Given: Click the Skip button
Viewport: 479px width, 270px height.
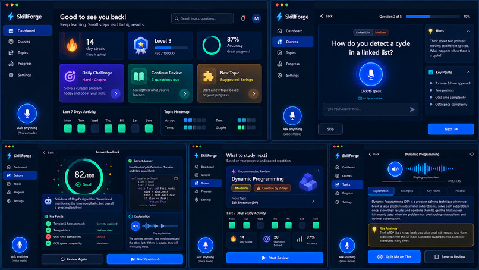Looking at the screenshot, I should click(x=330, y=129).
